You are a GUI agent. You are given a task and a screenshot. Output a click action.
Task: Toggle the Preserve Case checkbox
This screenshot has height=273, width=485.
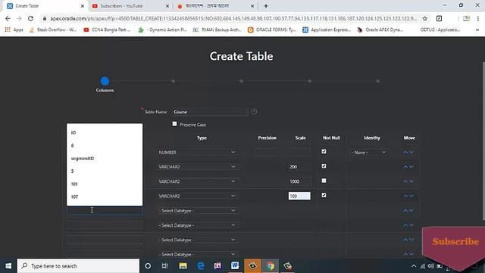tap(174, 124)
